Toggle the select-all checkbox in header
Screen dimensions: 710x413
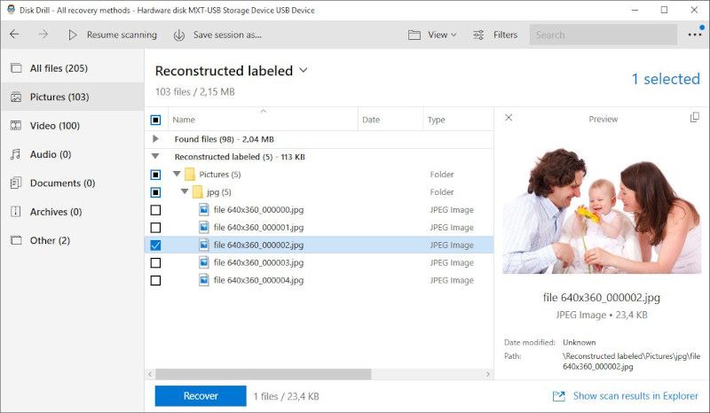click(x=156, y=120)
